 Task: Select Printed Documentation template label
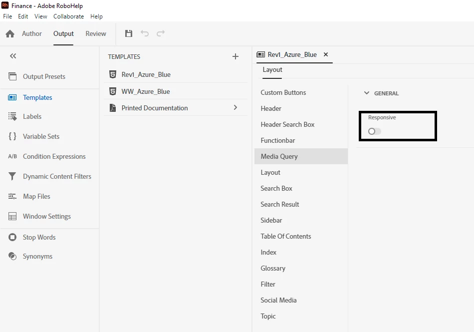coord(155,108)
